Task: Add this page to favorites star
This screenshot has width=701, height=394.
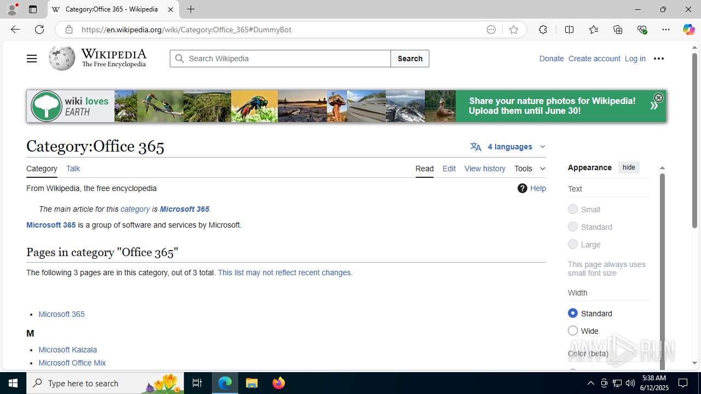Action: 514,30
